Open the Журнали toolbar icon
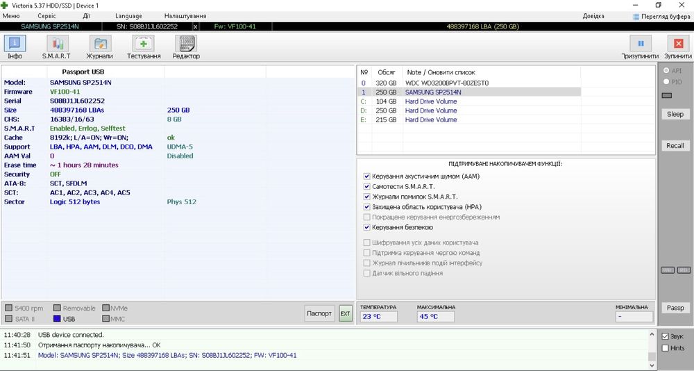 [100, 44]
